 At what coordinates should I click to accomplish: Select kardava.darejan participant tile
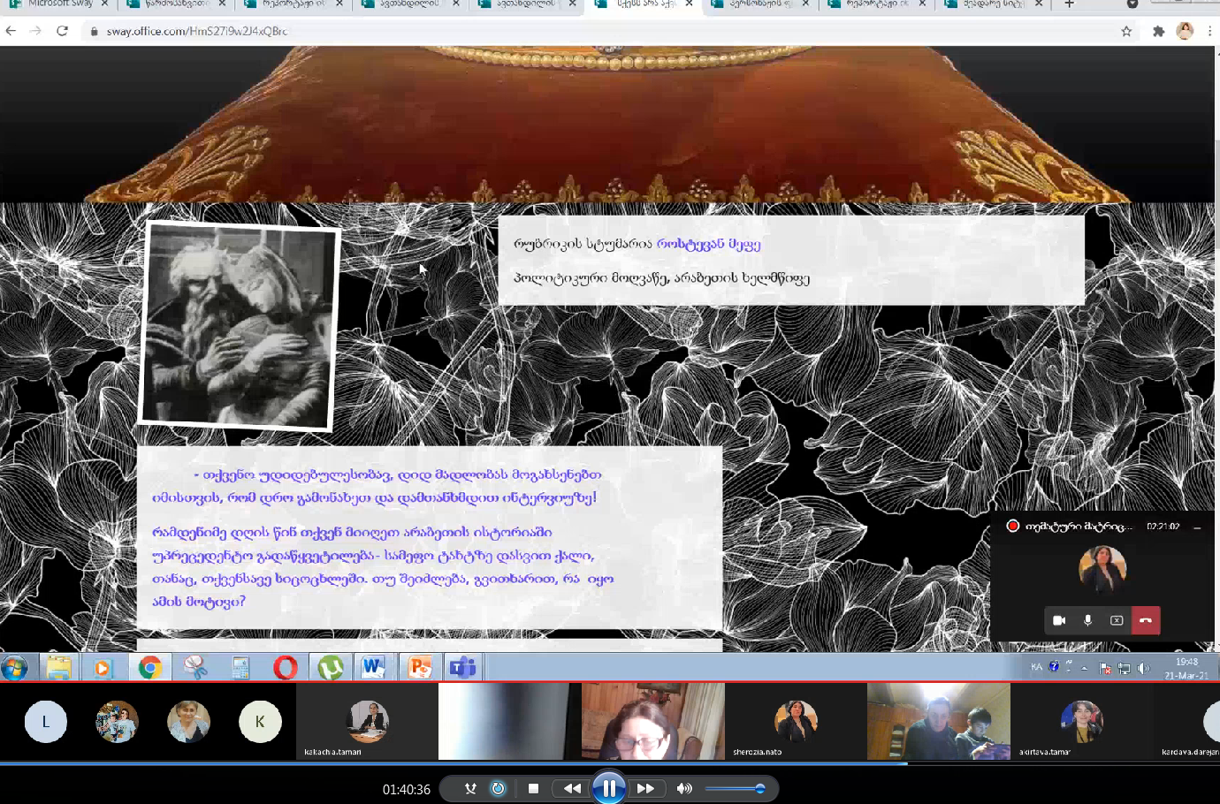[x=1187, y=721]
